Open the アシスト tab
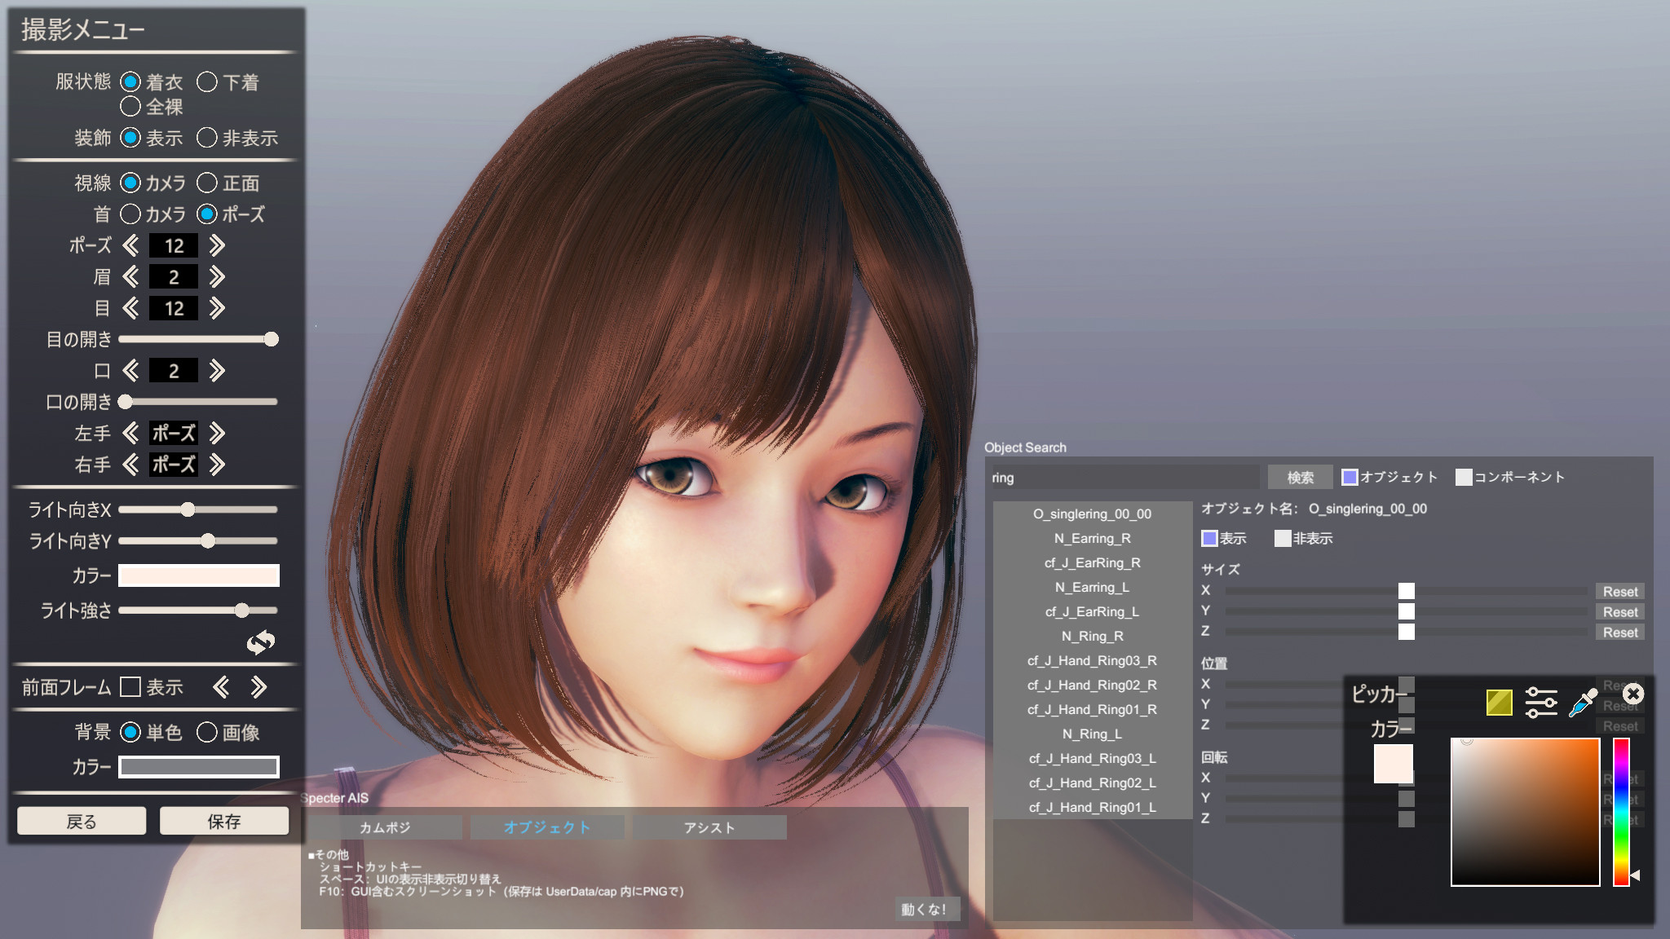1670x939 pixels. 709,827
